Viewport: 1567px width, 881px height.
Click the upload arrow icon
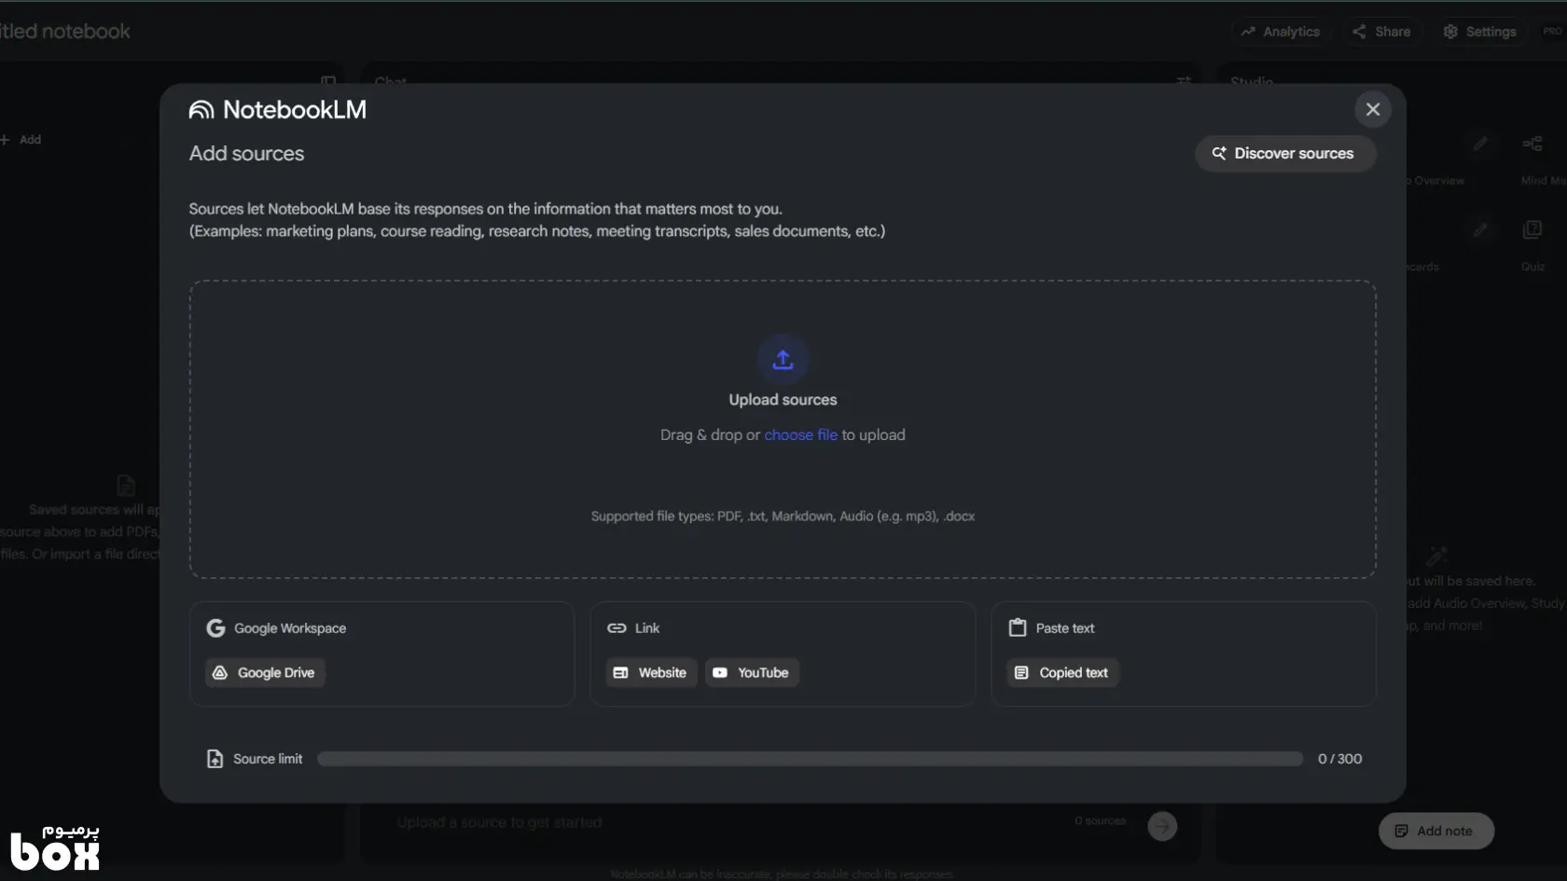tap(783, 360)
